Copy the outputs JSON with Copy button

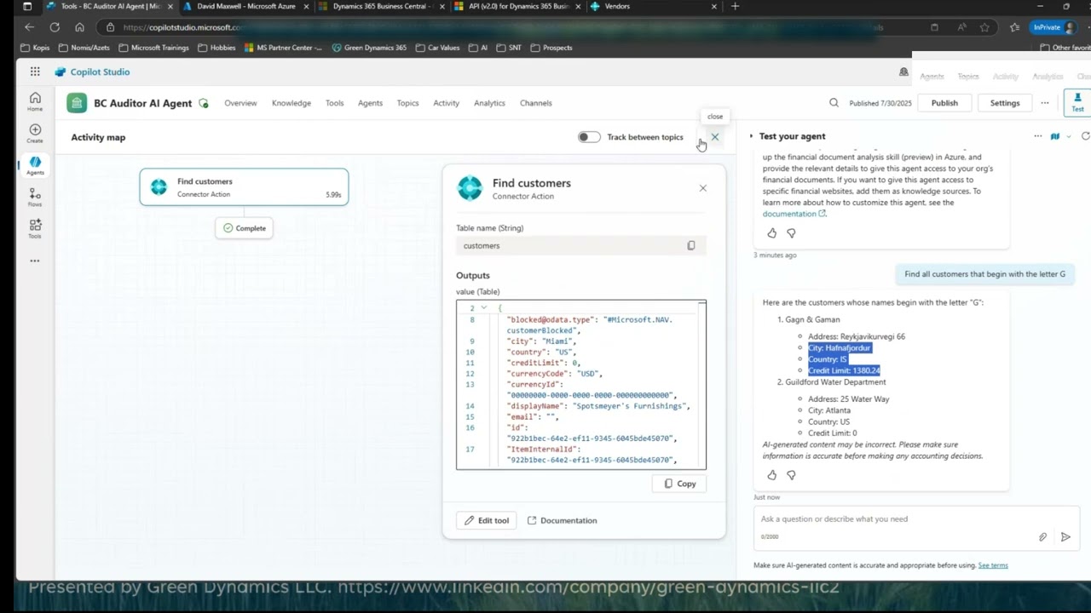679,484
